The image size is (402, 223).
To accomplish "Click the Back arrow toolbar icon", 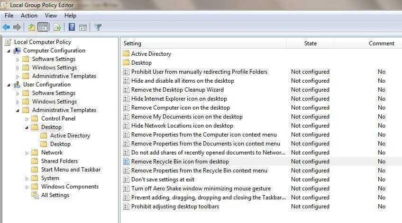I will (7, 27).
